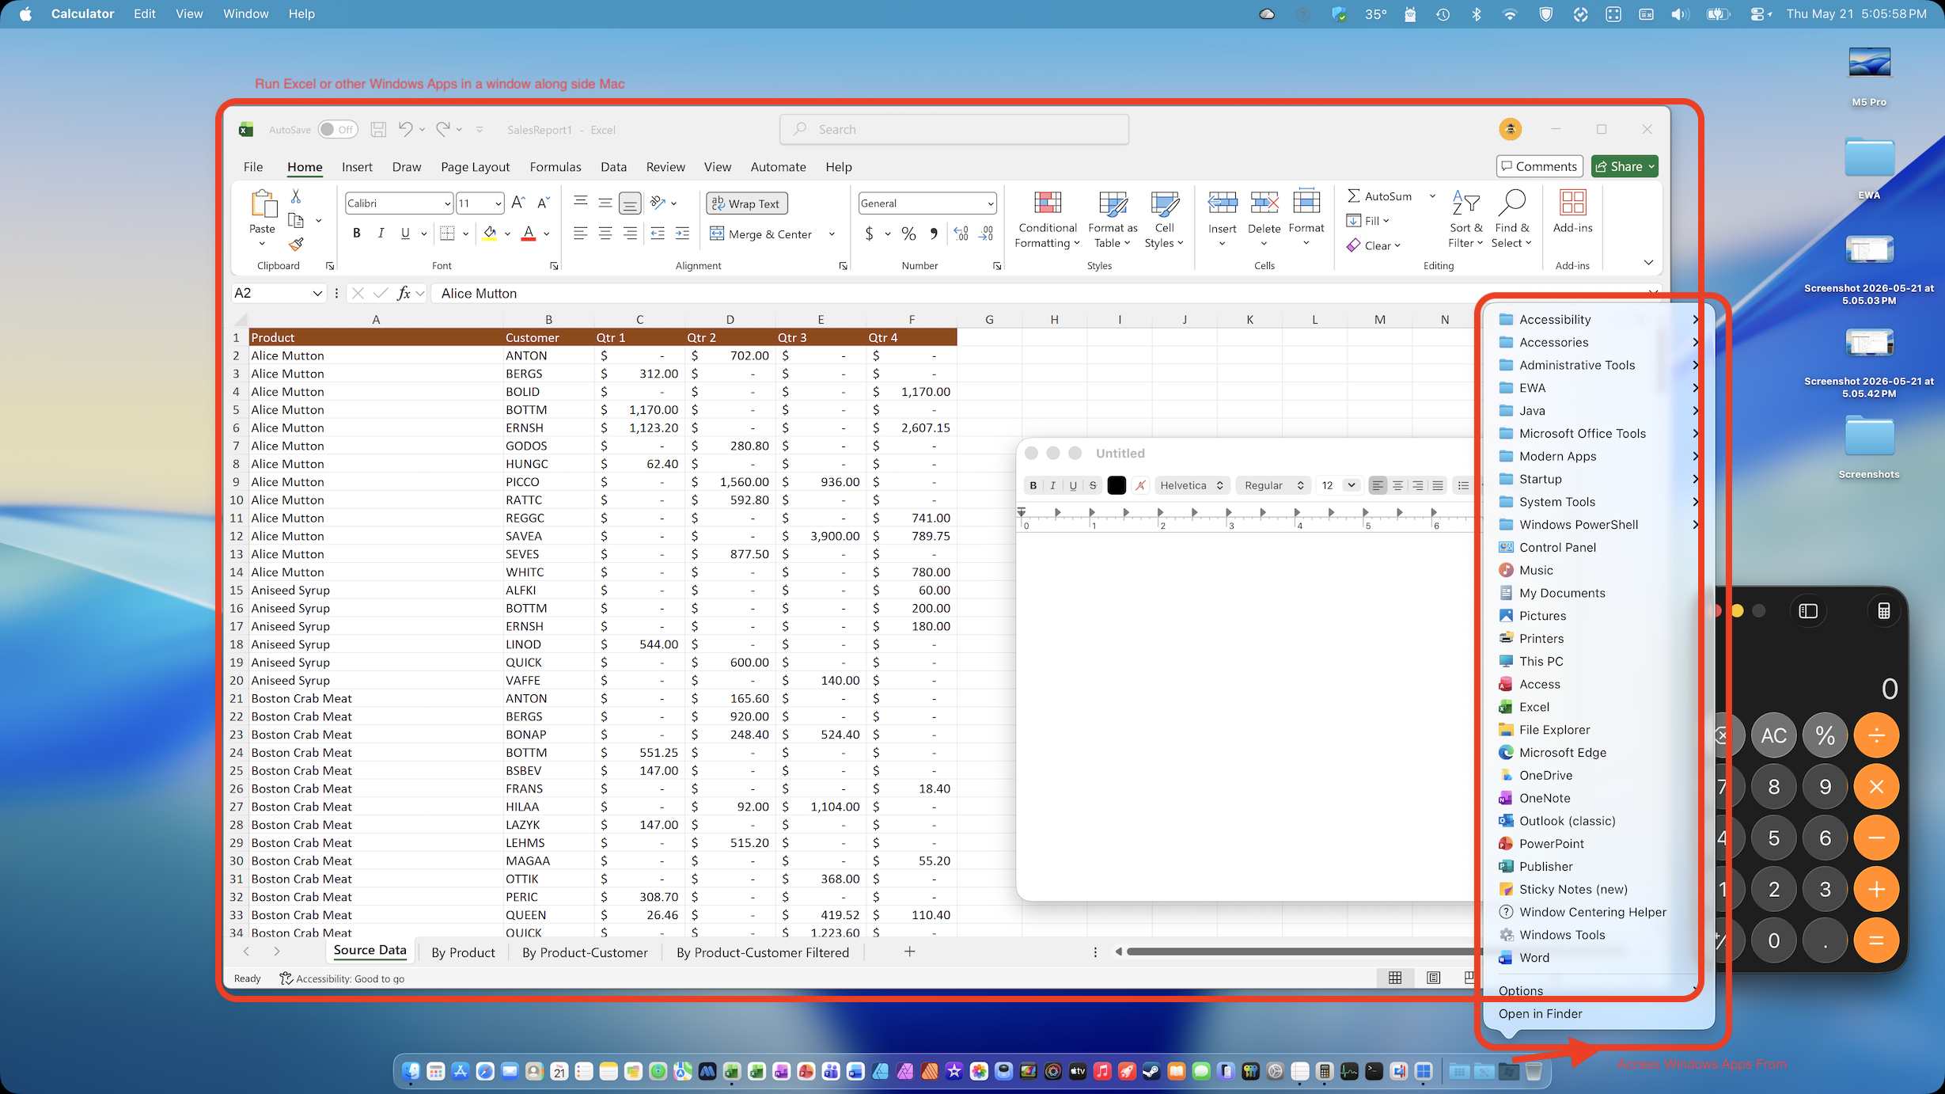Toggle Wrap Text in Alignment group
This screenshot has width=1945, height=1094.
(746, 203)
